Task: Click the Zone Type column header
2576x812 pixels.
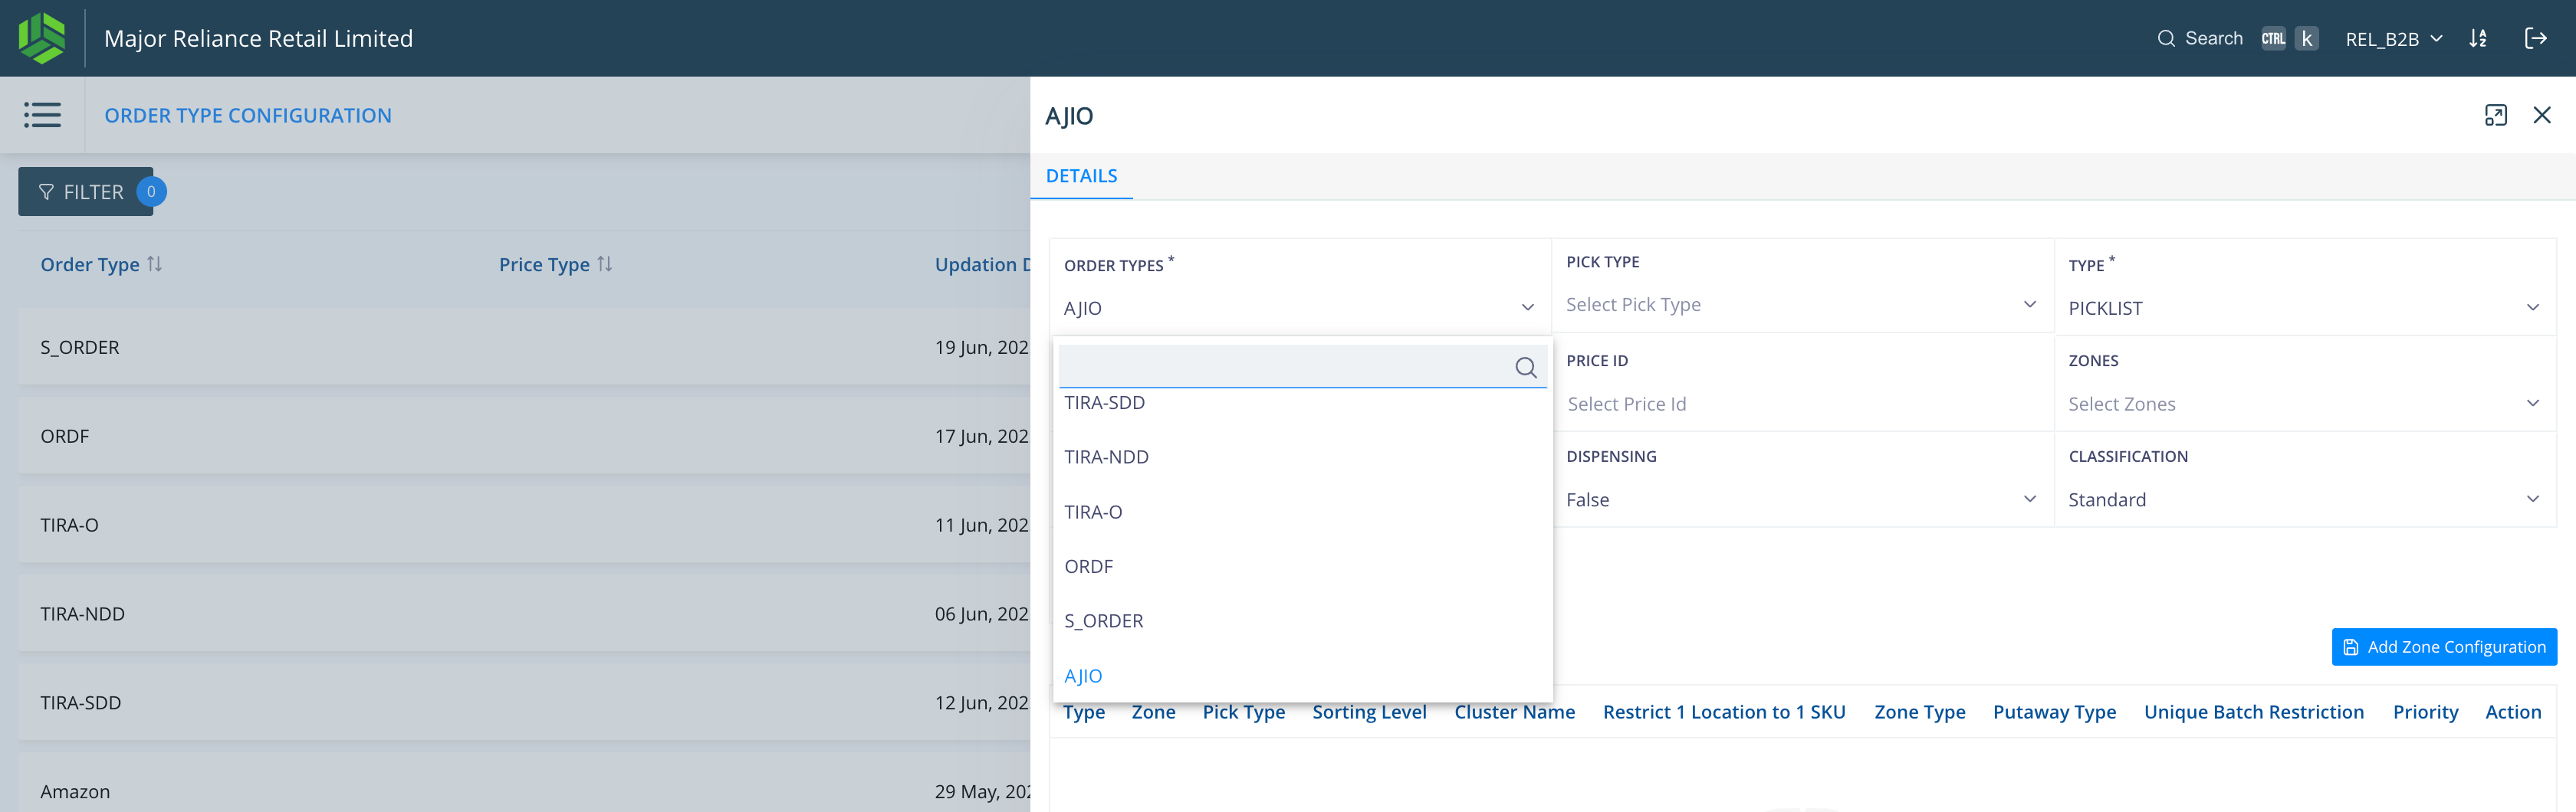Action: click(x=1919, y=712)
